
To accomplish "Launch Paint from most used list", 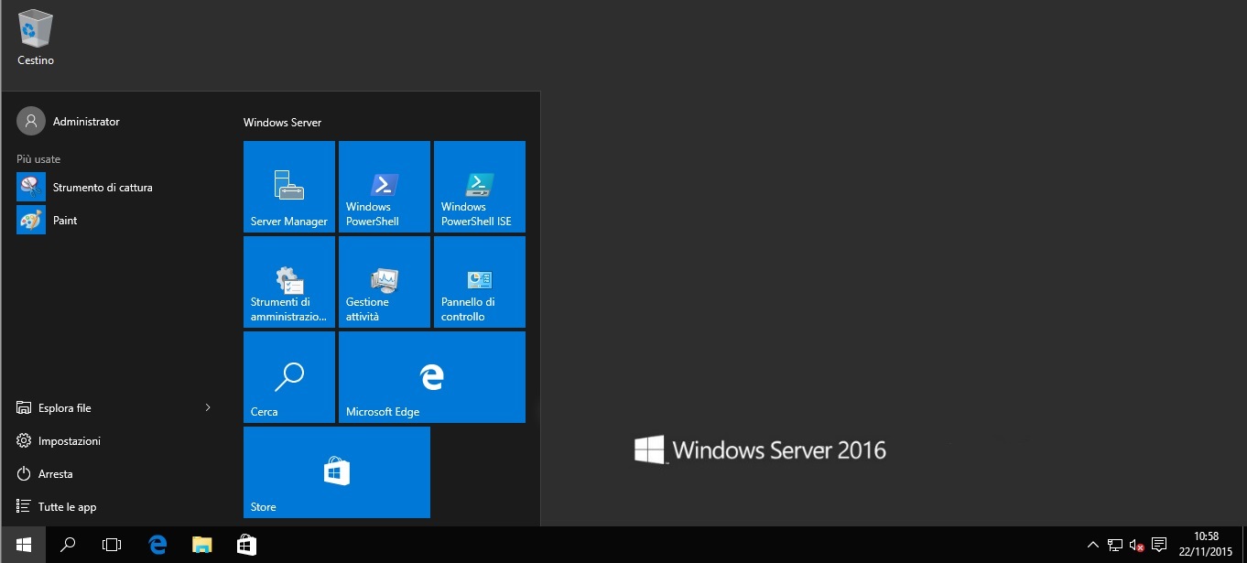I will pos(115,221).
